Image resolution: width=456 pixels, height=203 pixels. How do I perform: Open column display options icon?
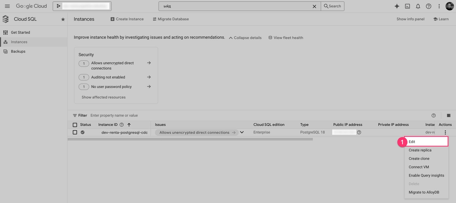pos(448,115)
